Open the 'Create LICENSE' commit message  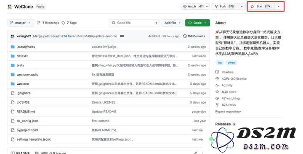pyautogui.click(x=104, y=102)
